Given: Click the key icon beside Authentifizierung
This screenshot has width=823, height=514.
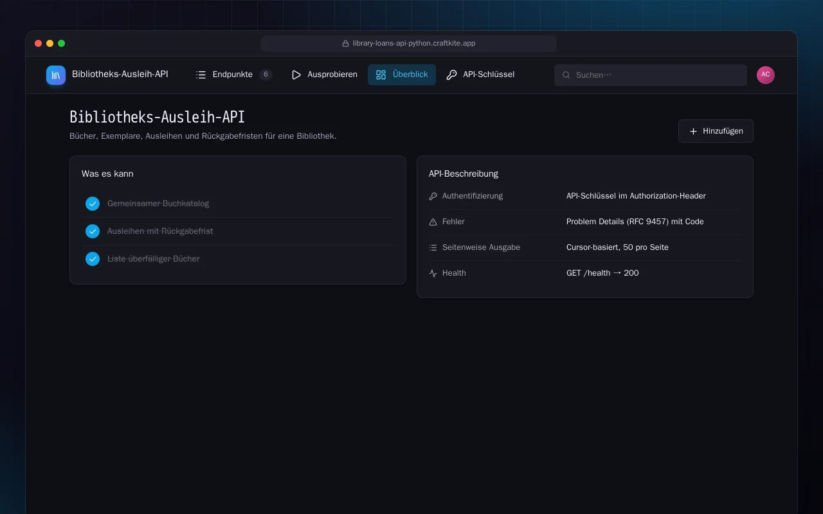Looking at the screenshot, I should [433, 196].
